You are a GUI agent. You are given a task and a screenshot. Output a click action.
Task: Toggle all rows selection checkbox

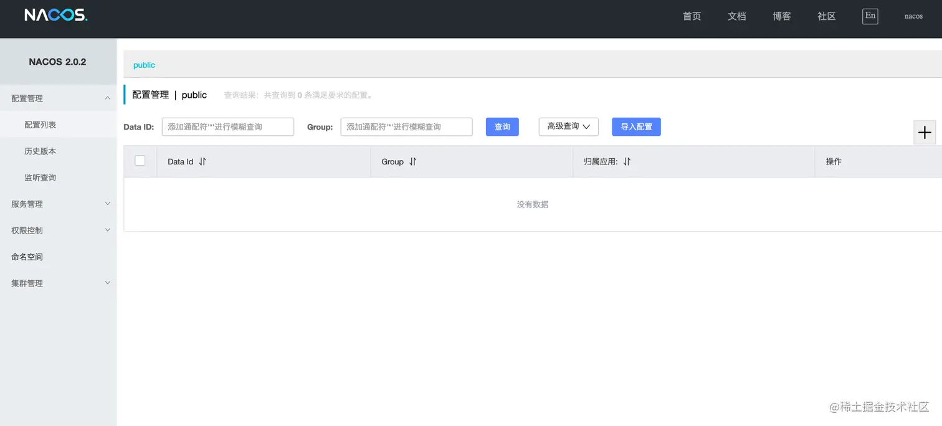(x=140, y=160)
